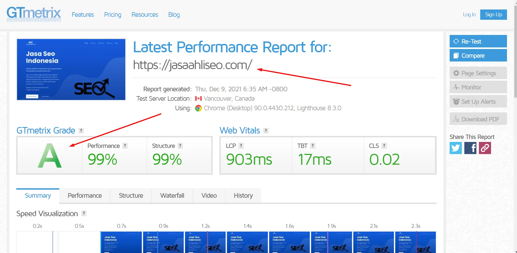Select the Summary tab
This screenshot has width=517, height=253.
tap(38, 196)
